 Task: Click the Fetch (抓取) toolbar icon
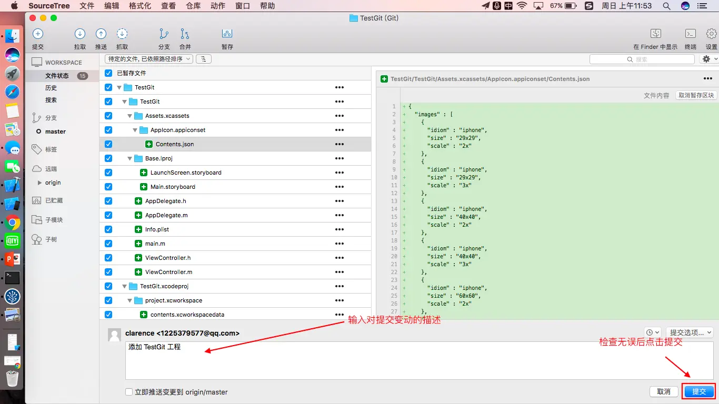(122, 34)
